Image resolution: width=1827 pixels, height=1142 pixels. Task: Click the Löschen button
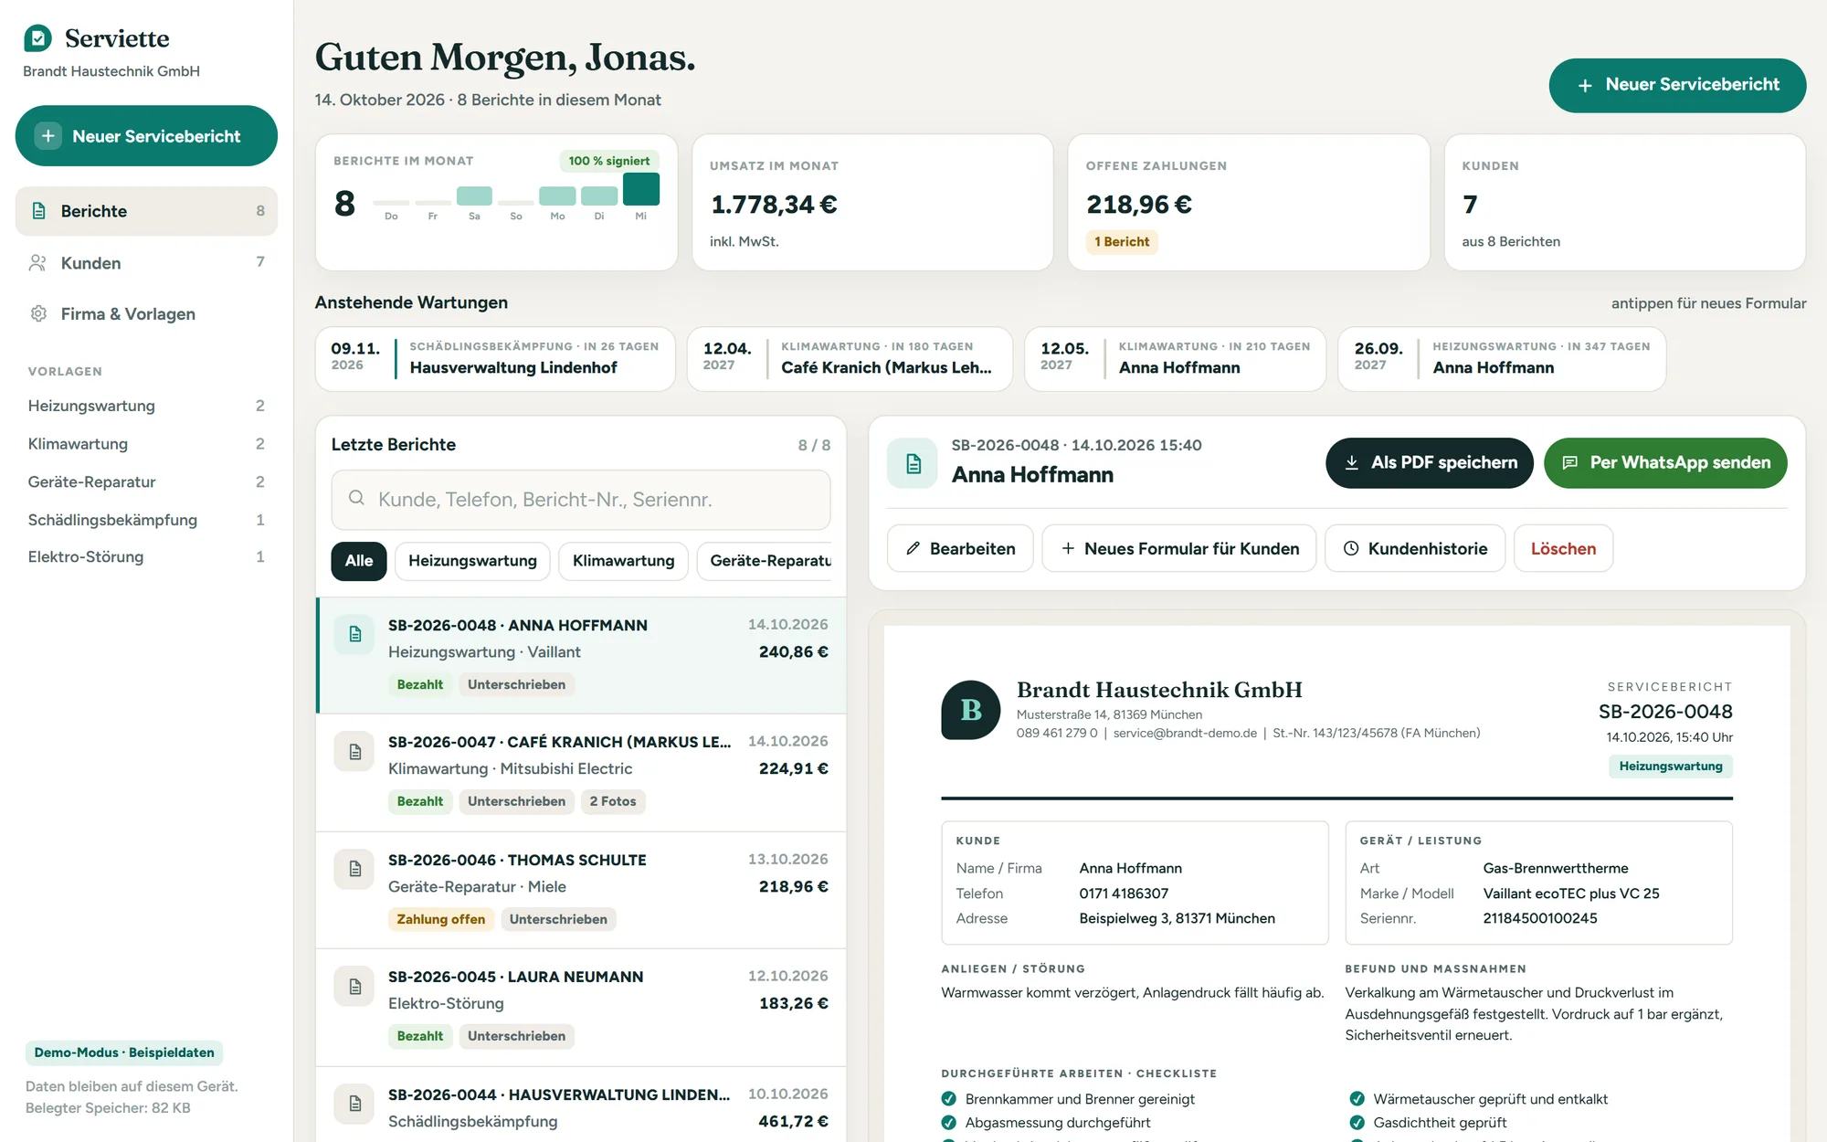pyautogui.click(x=1563, y=548)
